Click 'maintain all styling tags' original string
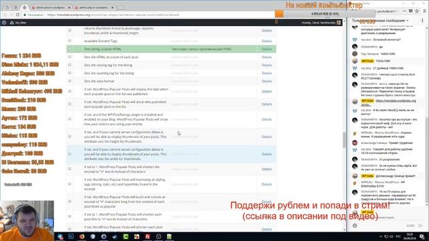The height and width of the screenshot is (241, 429). 125,184
